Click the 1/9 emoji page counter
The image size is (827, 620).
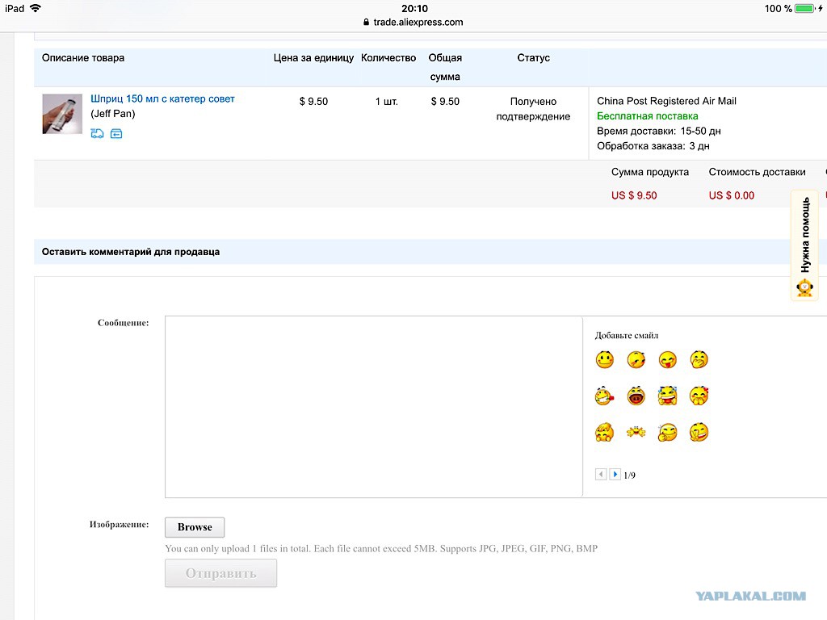(629, 475)
